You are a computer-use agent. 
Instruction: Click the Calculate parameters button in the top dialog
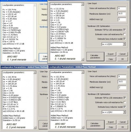pyautogui.click(x=95, y=56)
